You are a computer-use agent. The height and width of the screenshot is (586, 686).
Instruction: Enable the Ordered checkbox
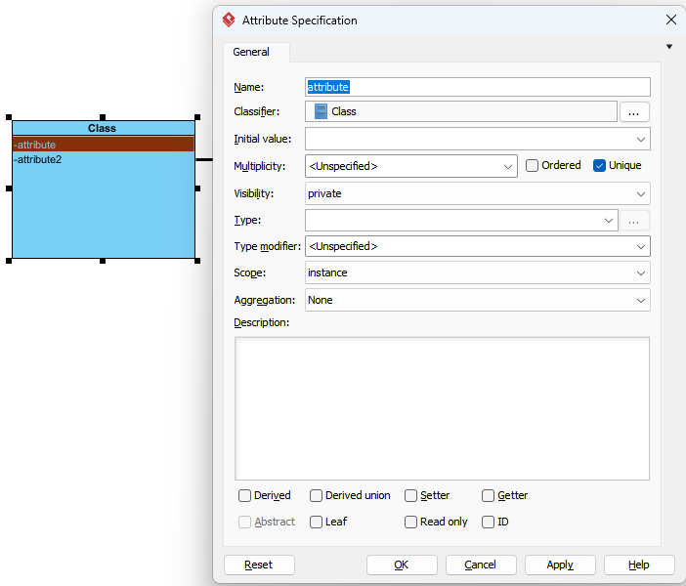pyautogui.click(x=532, y=166)
